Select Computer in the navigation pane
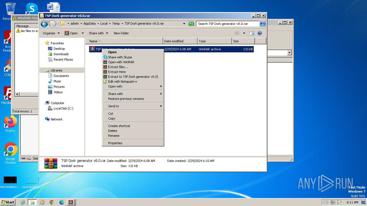The image size is (367, 206). pos(57,103)
